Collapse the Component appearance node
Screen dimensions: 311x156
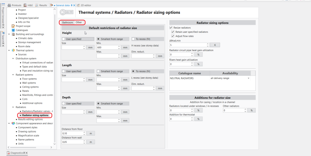tap(9, 123)
